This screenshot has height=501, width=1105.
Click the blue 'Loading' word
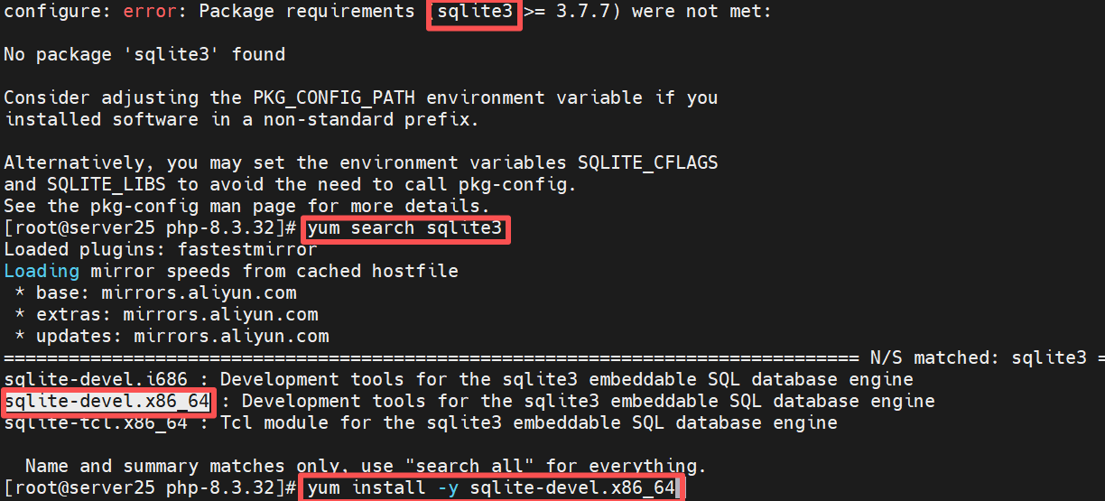[42, 272]
